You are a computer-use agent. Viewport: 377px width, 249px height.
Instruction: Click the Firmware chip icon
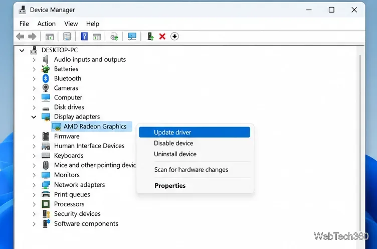click(x=46, y=137)
